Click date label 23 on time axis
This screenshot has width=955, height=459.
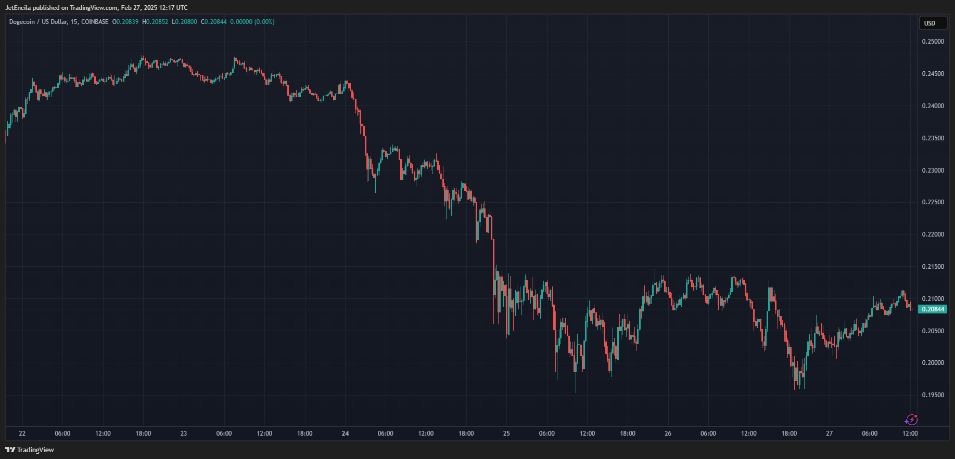tap(183, 434)
